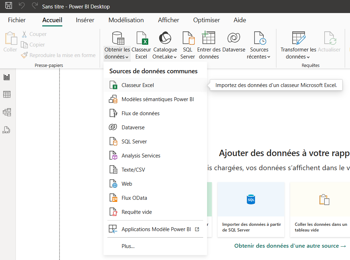Select SQL Server in the dropdown menu
Image resolution: width=350 pixels, height=260 pixels.
click(x=155, y=141)
